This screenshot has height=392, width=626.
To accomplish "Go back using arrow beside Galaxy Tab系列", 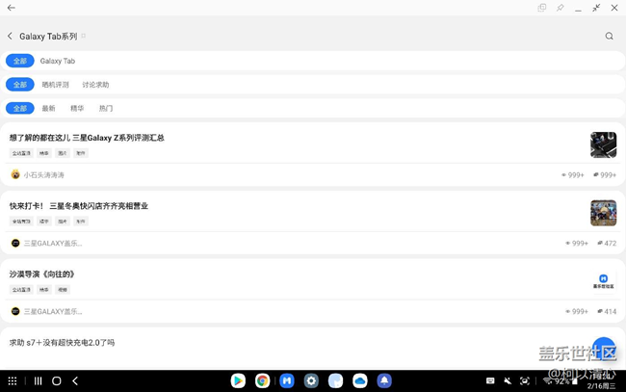I will click(x=11, y=37).
